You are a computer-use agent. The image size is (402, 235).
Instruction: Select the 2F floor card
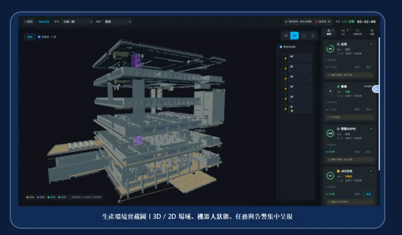pos(300,99)
